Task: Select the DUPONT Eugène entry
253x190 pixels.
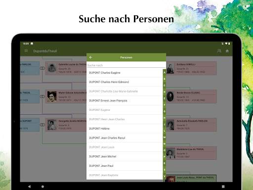Action: pos(125,110)
